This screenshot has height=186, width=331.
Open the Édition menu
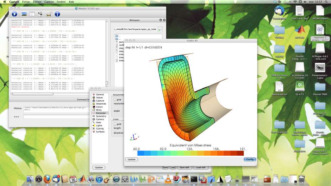coord(37,2)
